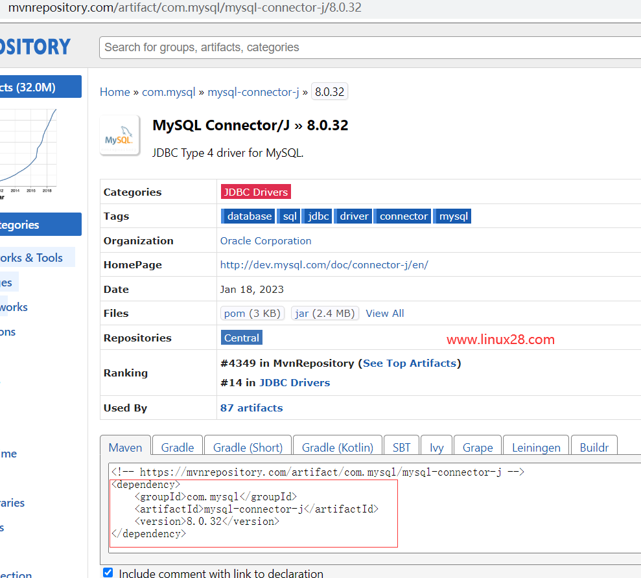This screenshot has height=578, width=641.
Task: Switch to the Buildr tab
Action: (594, 448)
